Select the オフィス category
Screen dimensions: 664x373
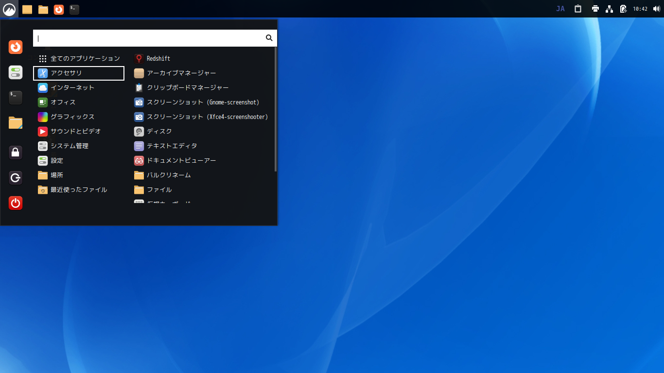[x=79, y=102]
